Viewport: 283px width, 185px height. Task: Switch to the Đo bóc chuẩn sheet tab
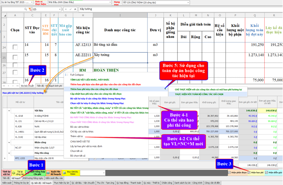[x=28, y=86]
